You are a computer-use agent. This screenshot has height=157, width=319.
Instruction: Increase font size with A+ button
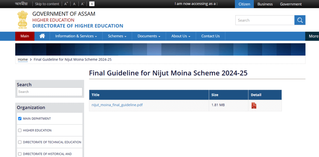click(66, 4)
